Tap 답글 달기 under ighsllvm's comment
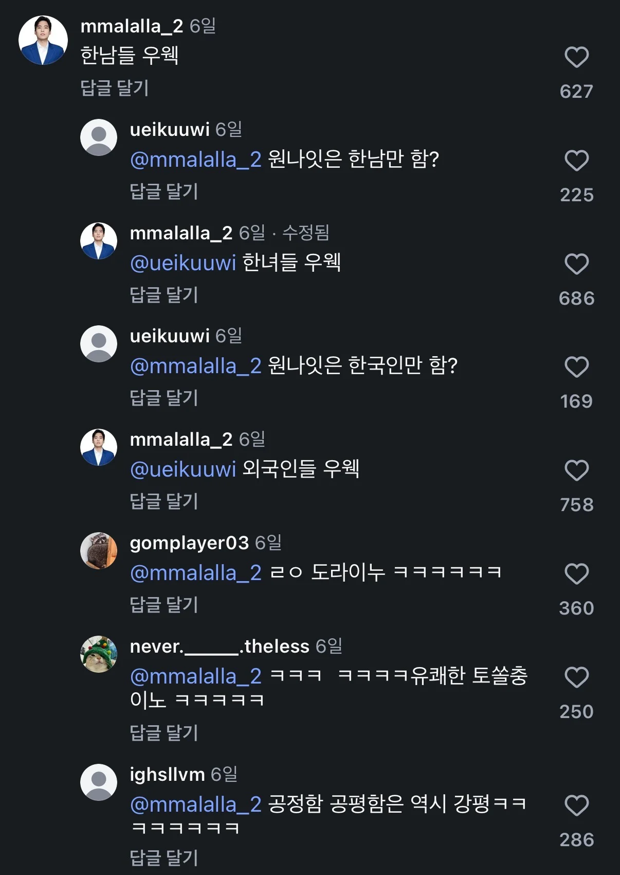The height and width of the screenshot is (875, 620). [x=164, y=857]
